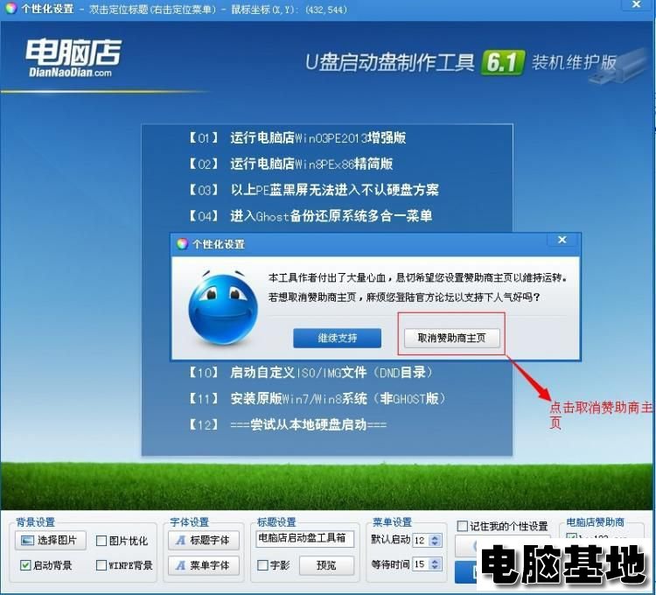This screenshot has width=656, height=595.
Task: Select menu entry 【03】以上PE蓝黑屏无法进入不认硬盘方案
Action: click(313, 190)
